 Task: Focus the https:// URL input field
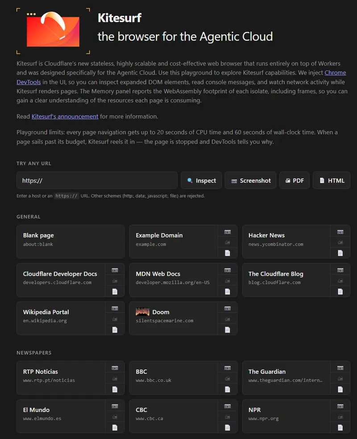[x=97, y=181]
